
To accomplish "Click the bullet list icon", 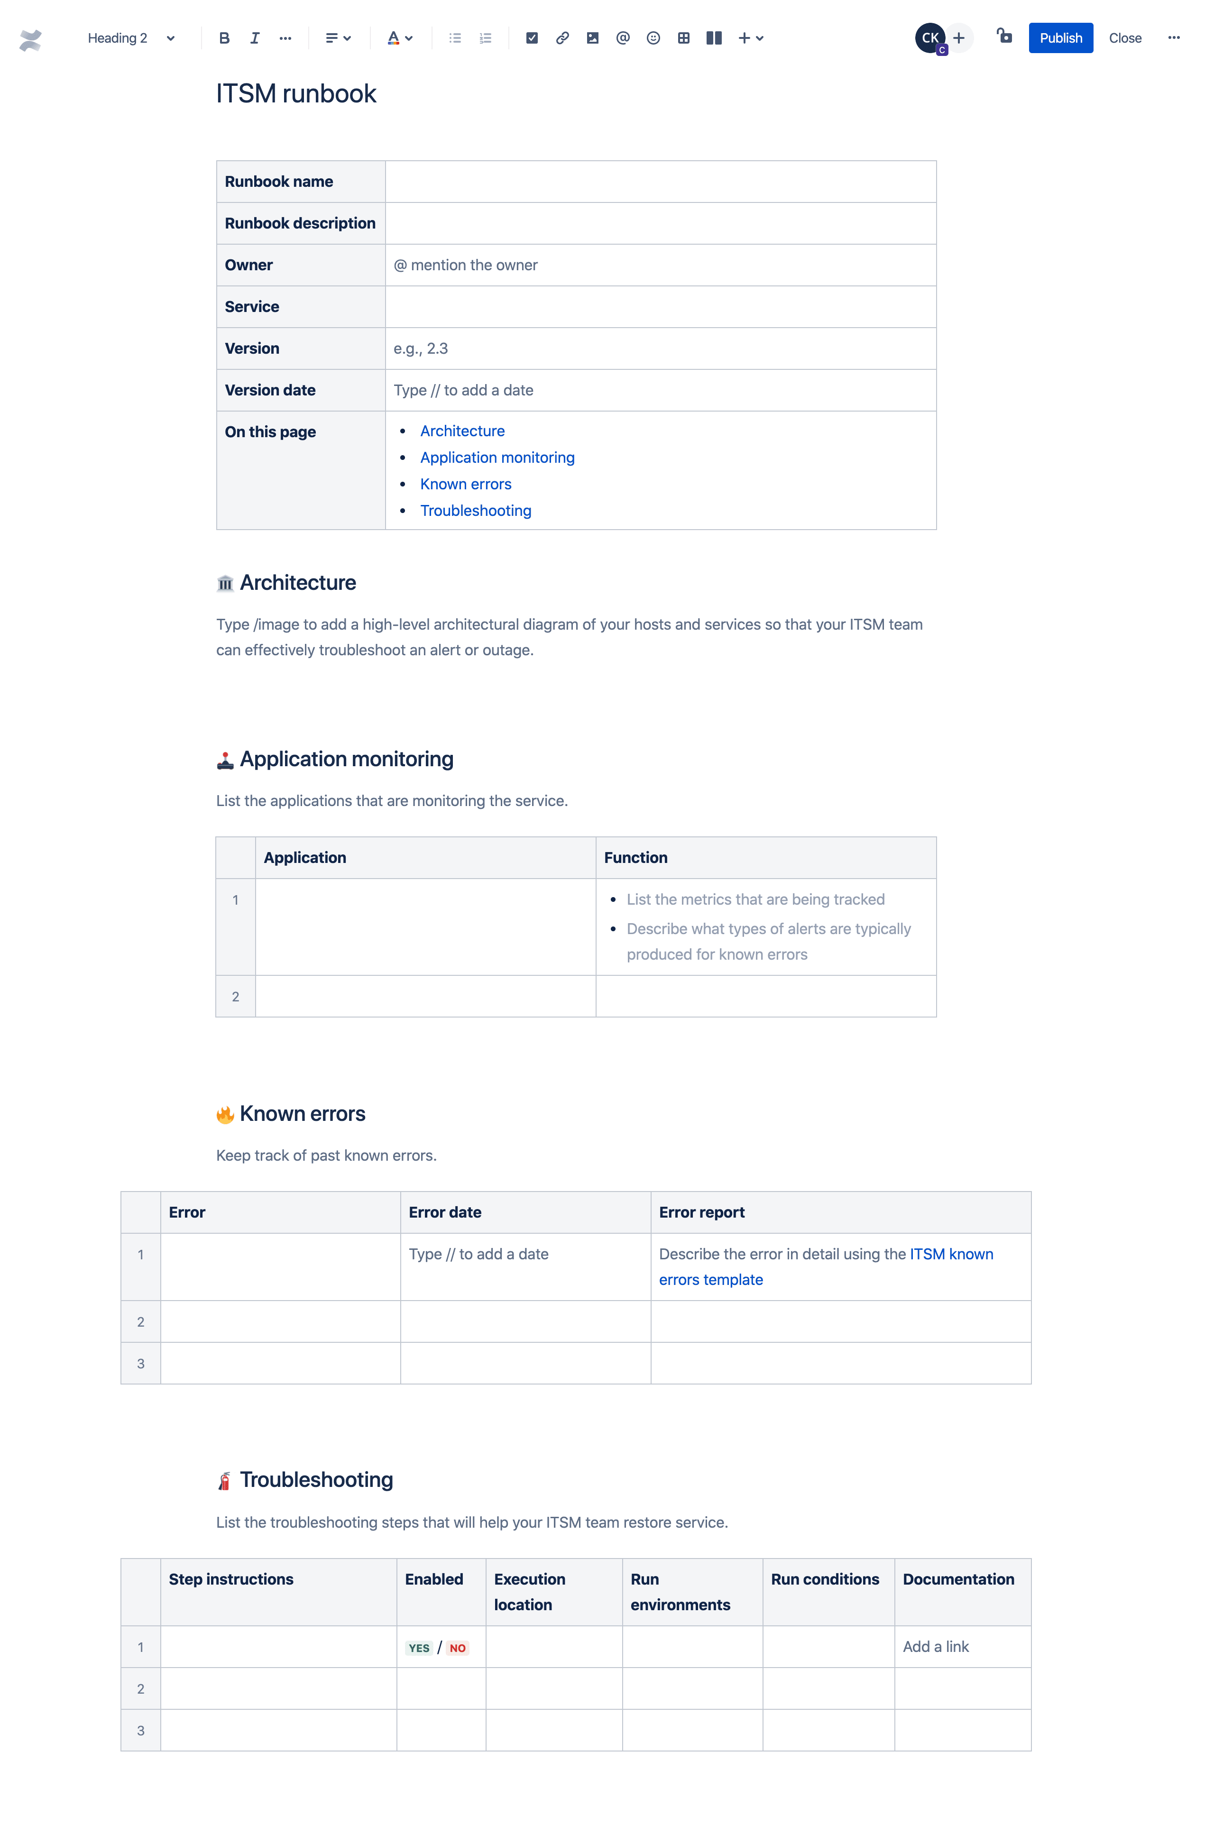I will click(x=455, y=37).
